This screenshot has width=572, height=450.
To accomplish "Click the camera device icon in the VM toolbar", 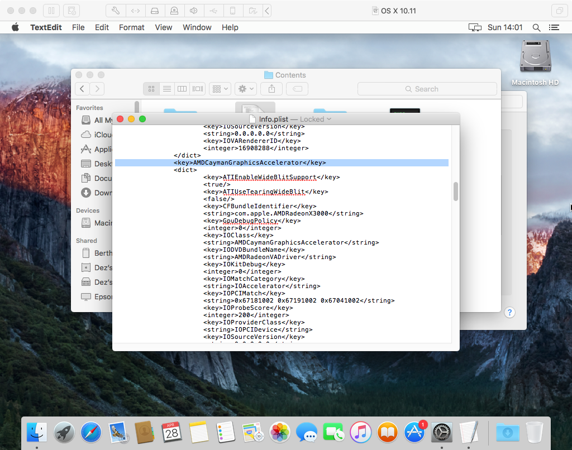I will pyautogui.click(x=174, y=11).
